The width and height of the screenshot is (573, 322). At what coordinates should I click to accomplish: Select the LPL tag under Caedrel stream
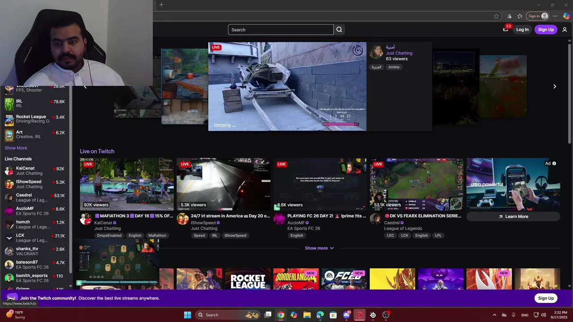point(438,236)
